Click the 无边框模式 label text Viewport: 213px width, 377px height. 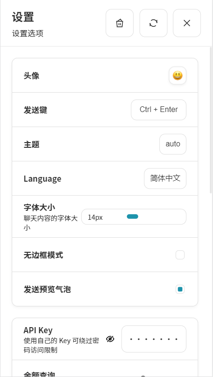(43, 255)
